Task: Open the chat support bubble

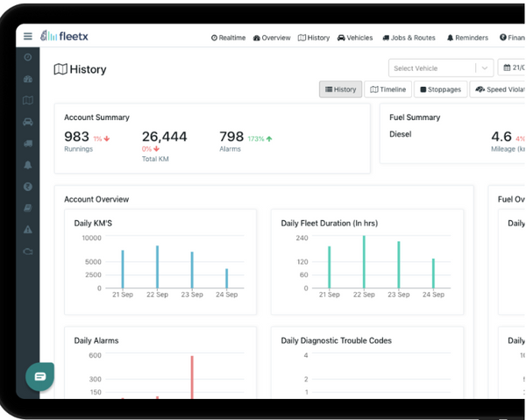Action: tap(40, 376)
